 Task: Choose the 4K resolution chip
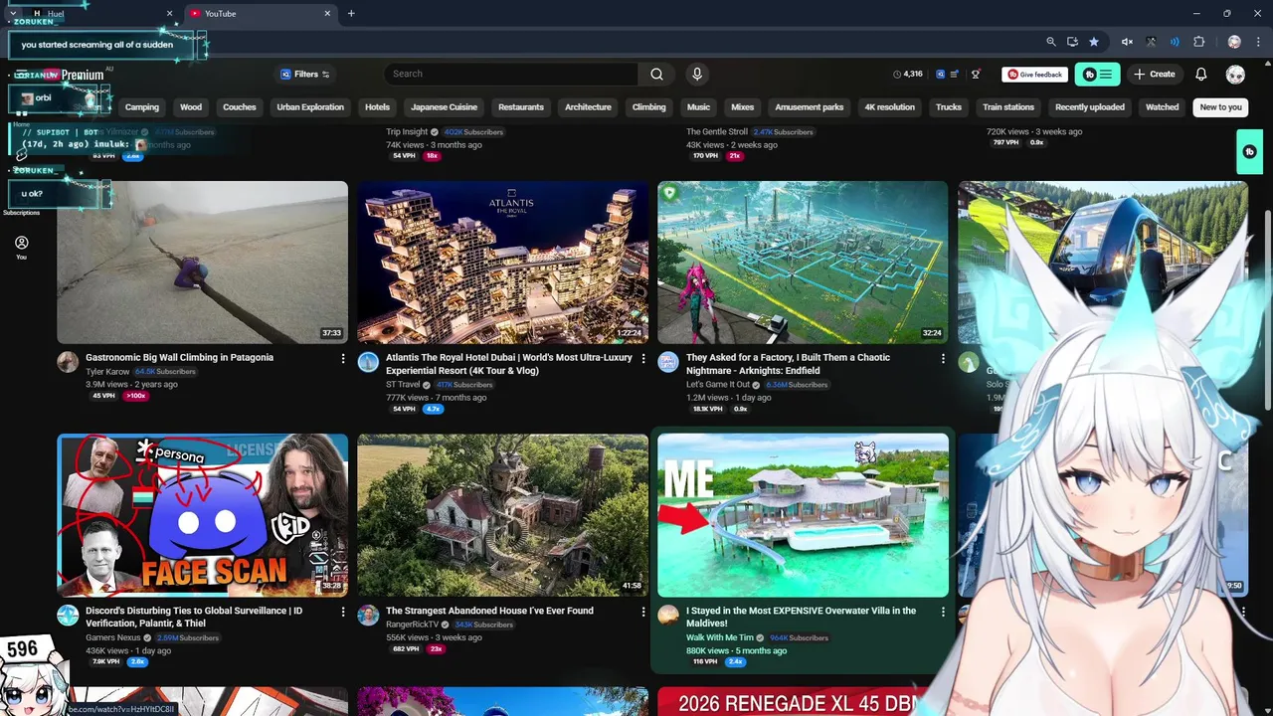pos(889,107)
